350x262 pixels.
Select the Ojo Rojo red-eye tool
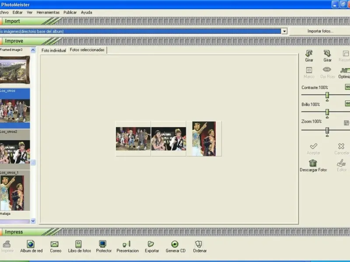[x=327, y=70]
